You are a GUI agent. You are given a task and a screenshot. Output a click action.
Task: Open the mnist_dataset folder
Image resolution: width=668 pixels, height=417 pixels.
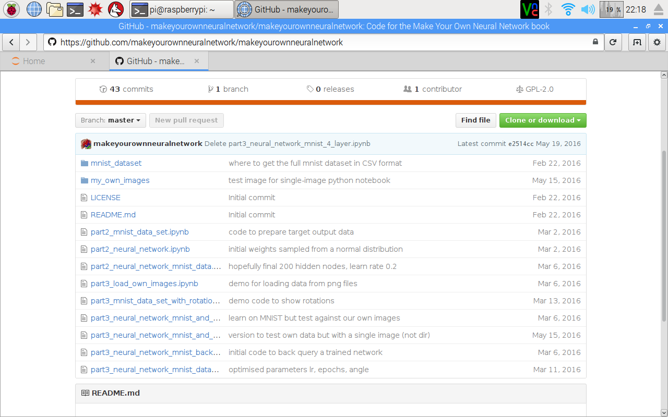tap(116, 163)
